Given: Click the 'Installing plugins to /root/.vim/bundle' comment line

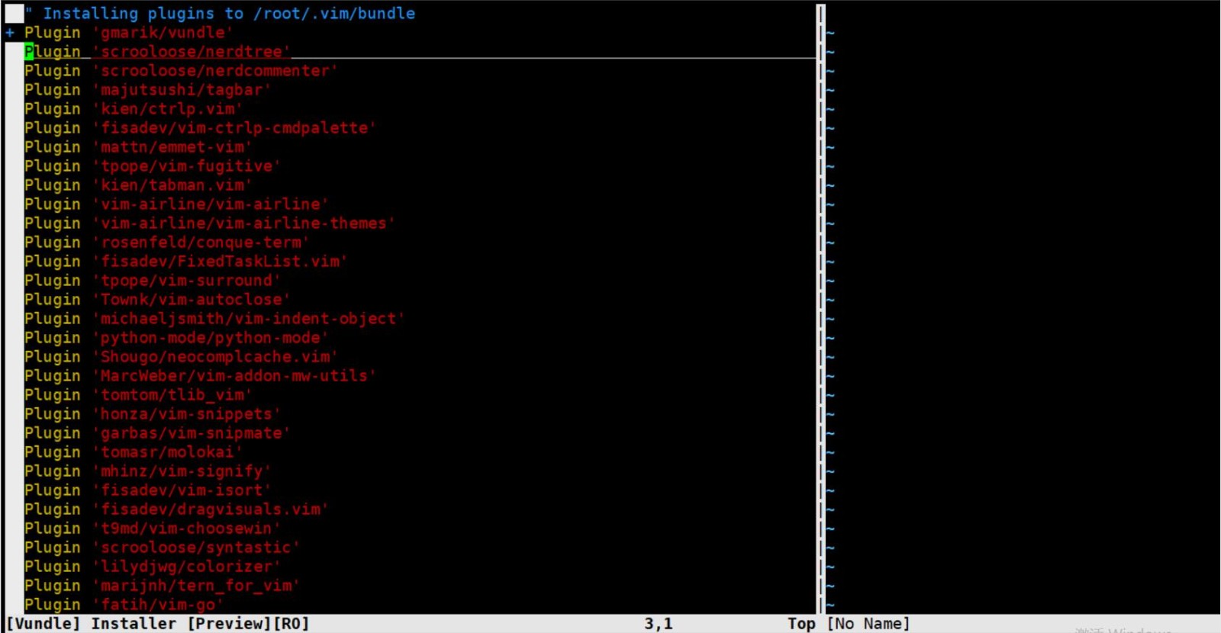Looking at the screenshot, I should (221, 13).
